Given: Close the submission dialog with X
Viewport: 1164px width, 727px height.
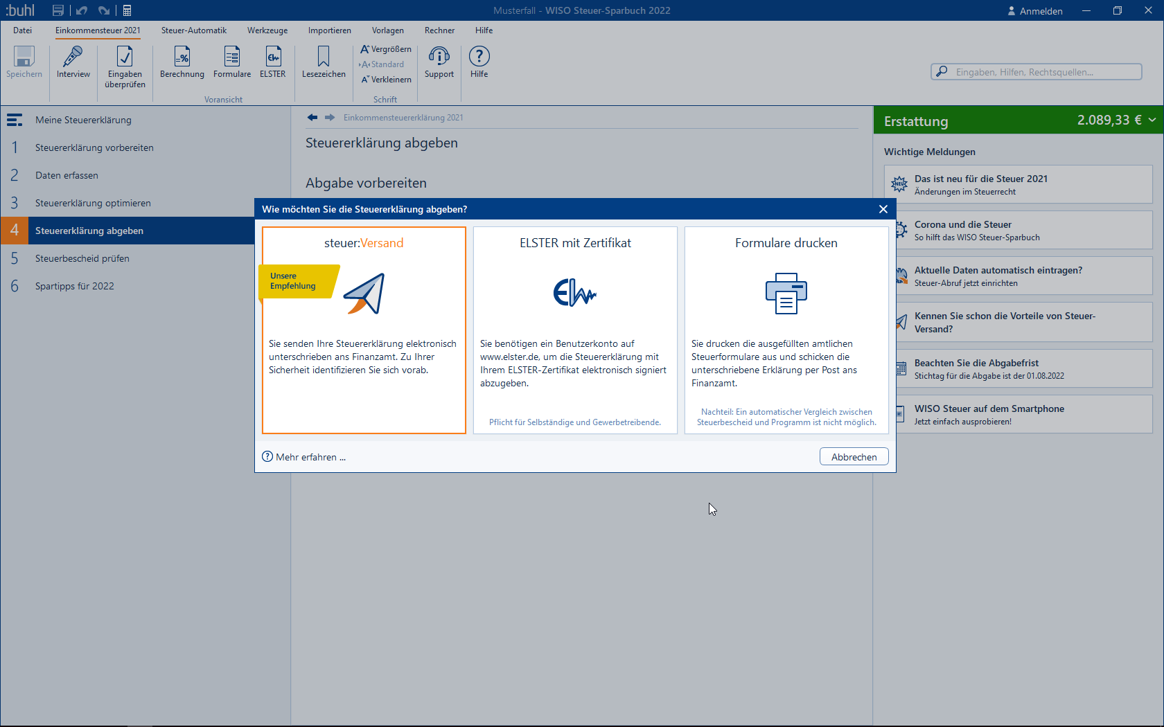Looking at the screenshot, I should click(883, 209).
